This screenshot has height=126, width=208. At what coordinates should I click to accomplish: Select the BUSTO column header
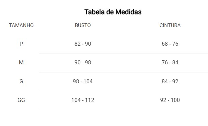pos(83,25)
